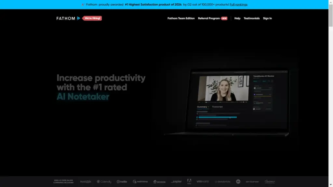Image resolution: width=333 pixels, height=187 pixels.
Task: Click the Calendly logo
Action: (104, 181)
